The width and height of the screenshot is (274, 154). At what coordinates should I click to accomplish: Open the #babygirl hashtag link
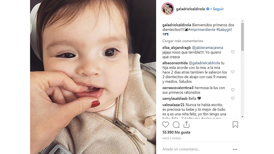224,29
